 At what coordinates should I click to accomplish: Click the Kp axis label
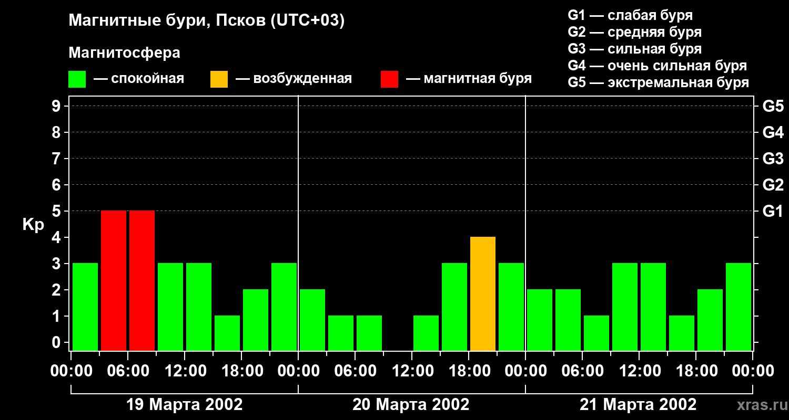click(33, 225)
